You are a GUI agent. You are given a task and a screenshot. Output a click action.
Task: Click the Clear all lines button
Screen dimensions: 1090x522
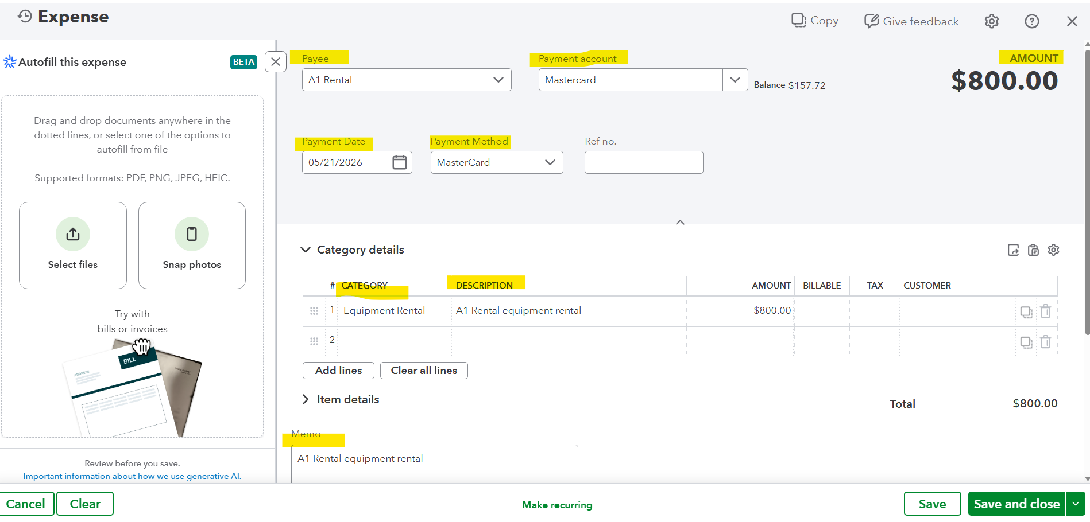pos(424,371)
